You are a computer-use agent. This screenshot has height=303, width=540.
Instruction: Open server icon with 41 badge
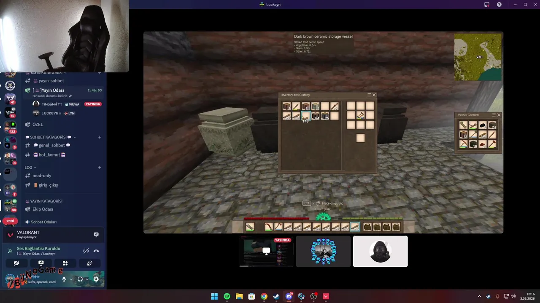point(10,99)
